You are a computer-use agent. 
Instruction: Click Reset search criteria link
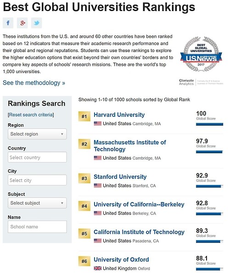pos(31,115)
